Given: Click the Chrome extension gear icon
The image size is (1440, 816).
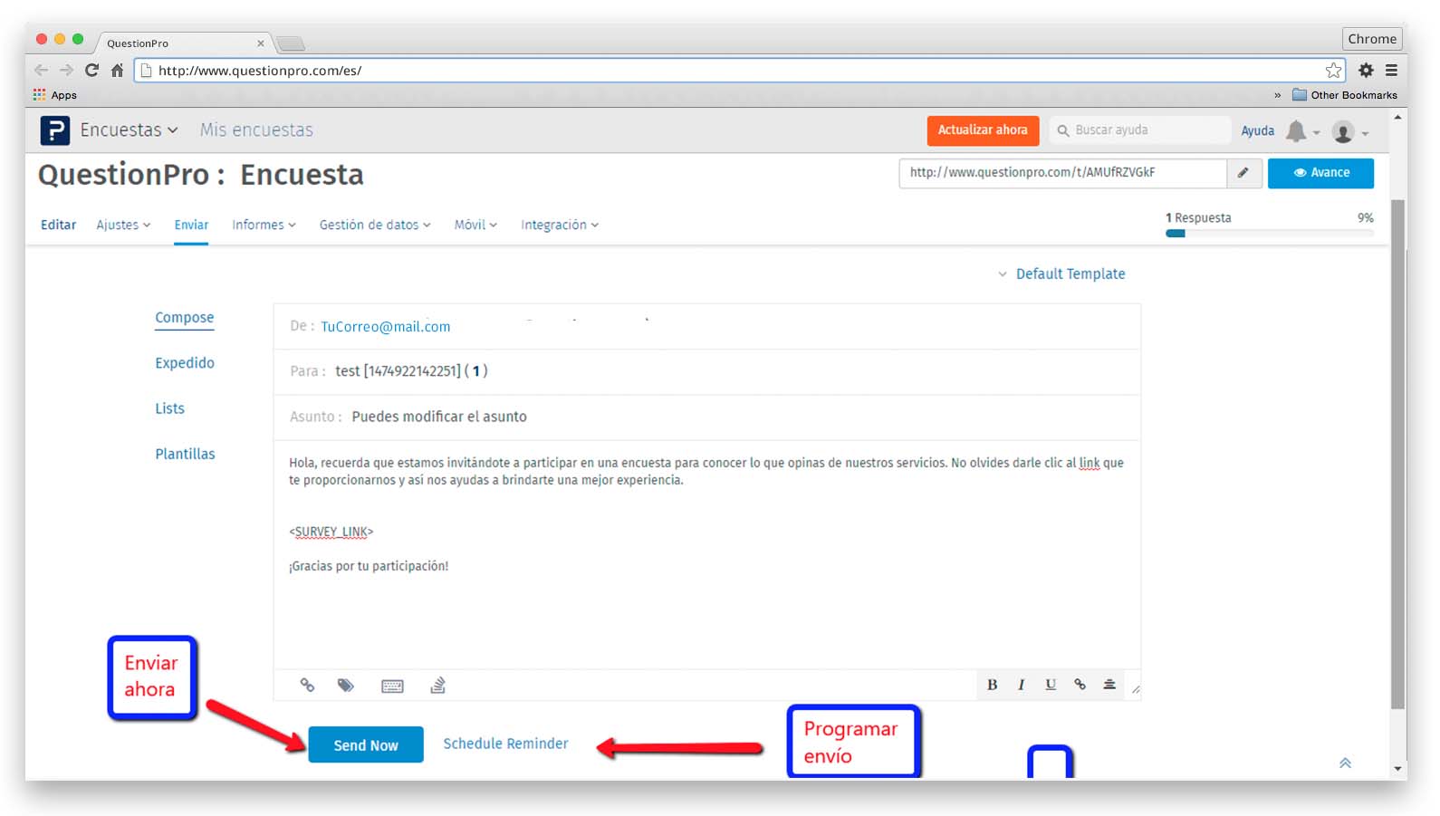Looking at the screenshot, I should 1366,70.
